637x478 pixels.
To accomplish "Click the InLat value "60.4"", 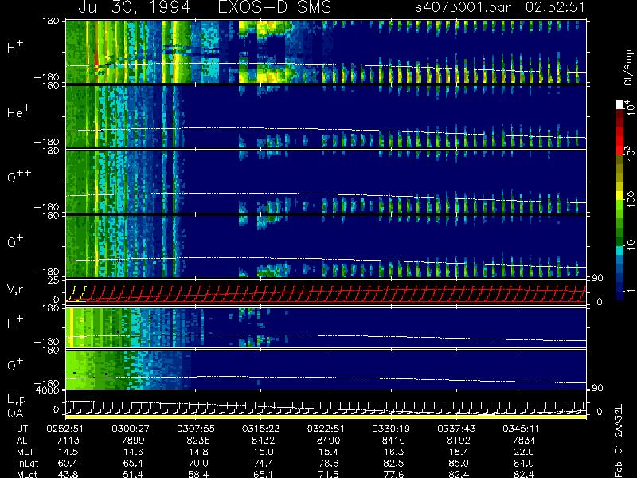I will (68, 463).
